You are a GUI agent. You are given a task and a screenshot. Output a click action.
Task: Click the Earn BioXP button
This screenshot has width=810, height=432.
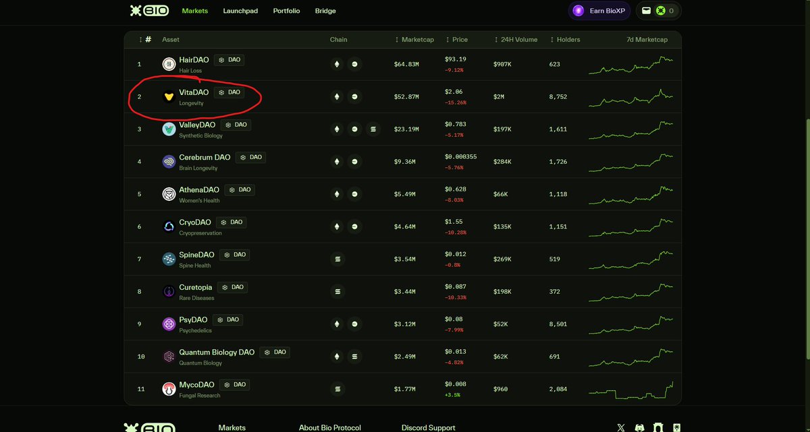coord(599,11)
